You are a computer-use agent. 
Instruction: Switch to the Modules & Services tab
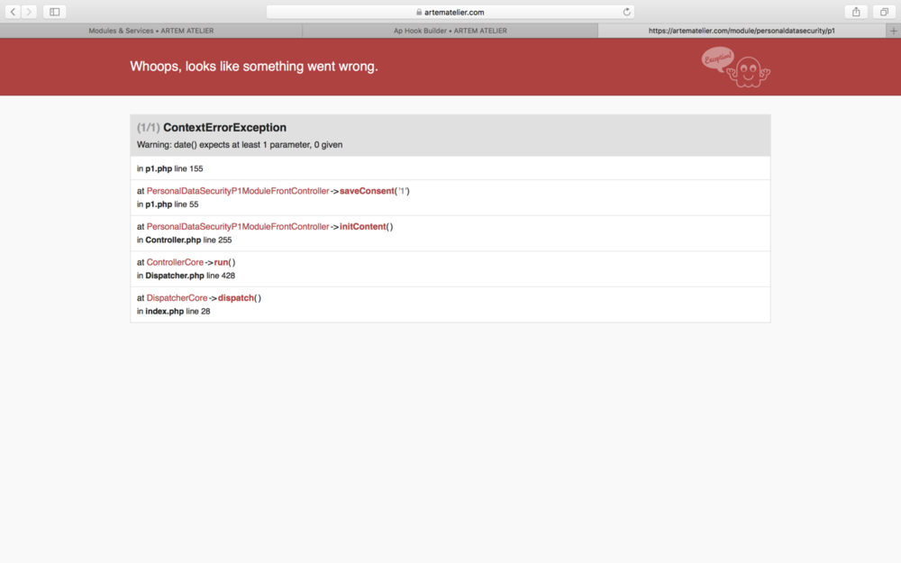[150, 30]
